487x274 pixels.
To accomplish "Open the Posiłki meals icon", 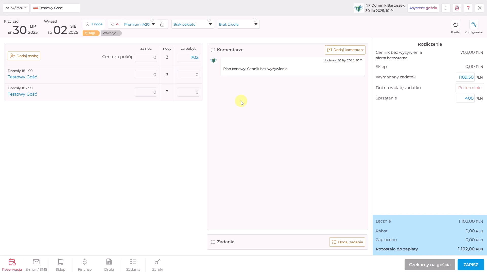I will point(456,25).
